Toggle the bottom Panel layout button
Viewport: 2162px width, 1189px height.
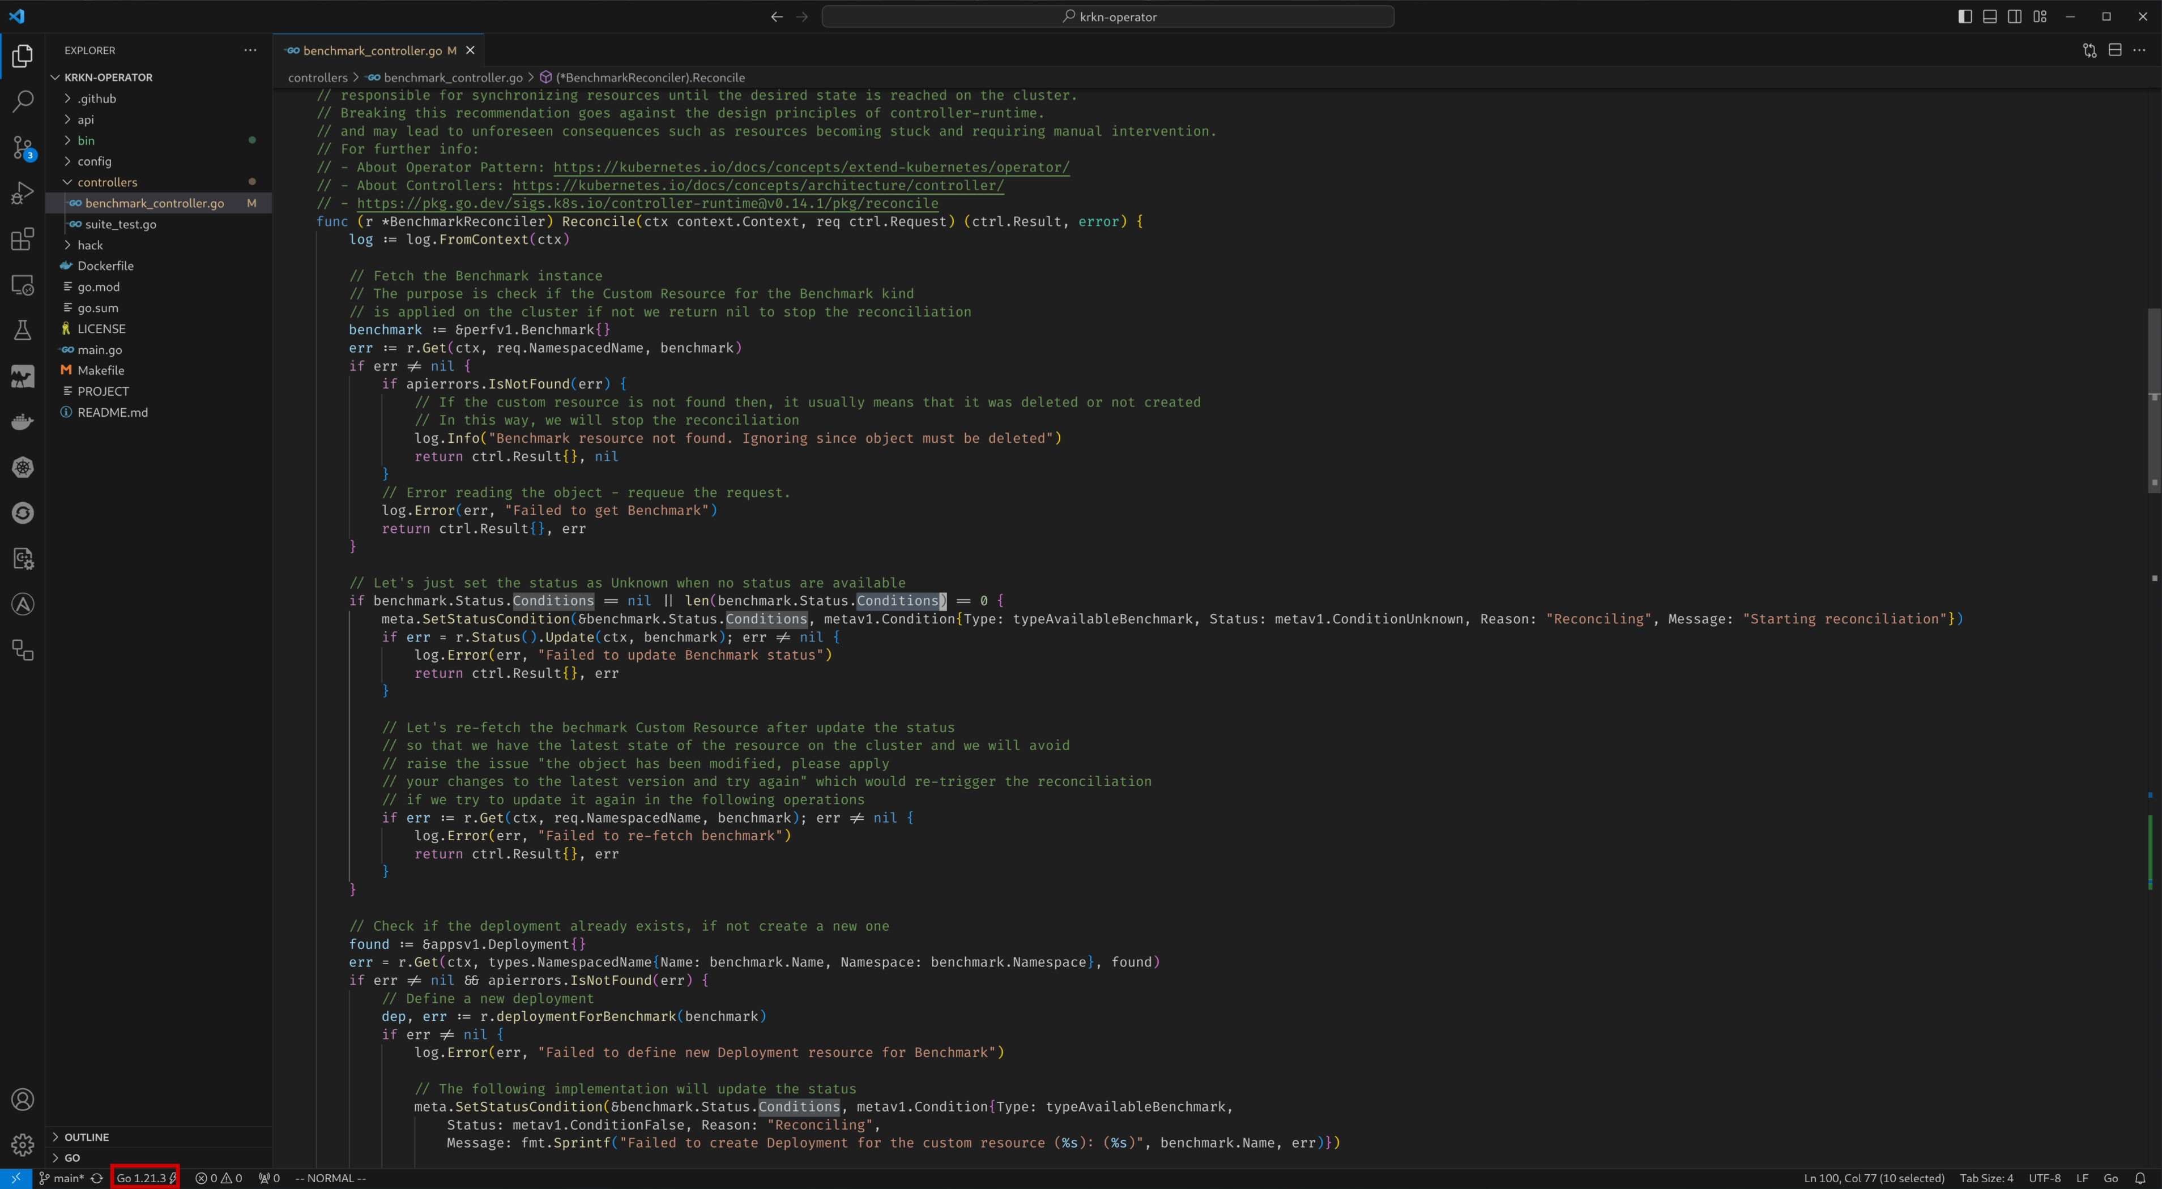click(1989, 17)
